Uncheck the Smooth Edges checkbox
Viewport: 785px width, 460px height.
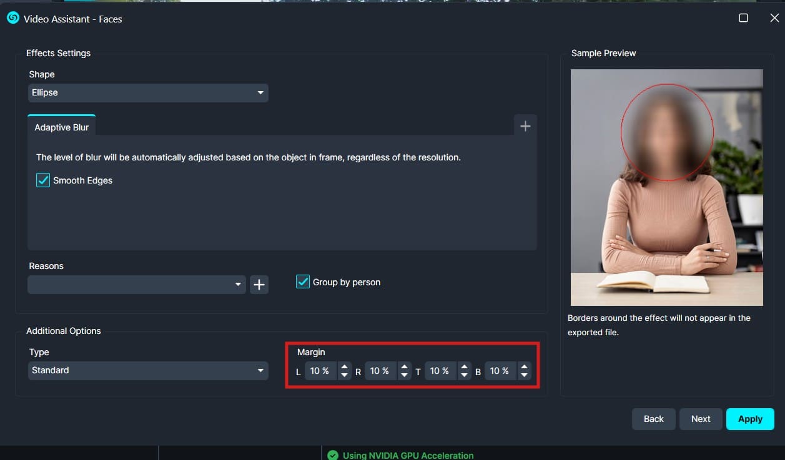pyautogui.click(x=43, y=180)
